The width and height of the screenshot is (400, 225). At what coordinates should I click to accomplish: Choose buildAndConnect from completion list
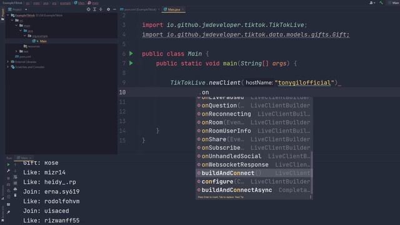[x=254, y=173]
